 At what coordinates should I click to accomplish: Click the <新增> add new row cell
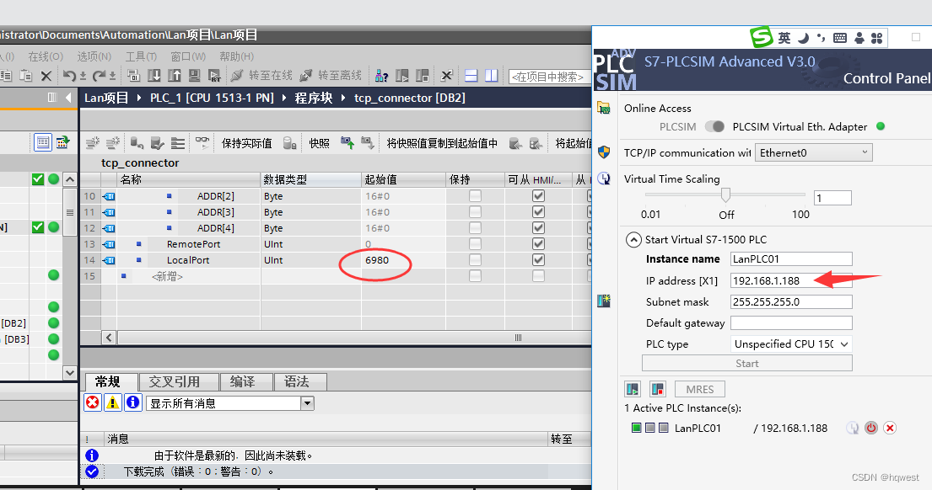pyautogui.click(x=189, y=276)
